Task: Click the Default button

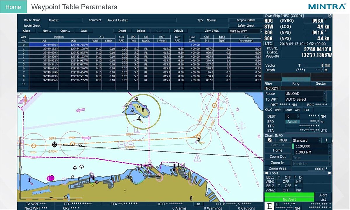Action: 178,31
